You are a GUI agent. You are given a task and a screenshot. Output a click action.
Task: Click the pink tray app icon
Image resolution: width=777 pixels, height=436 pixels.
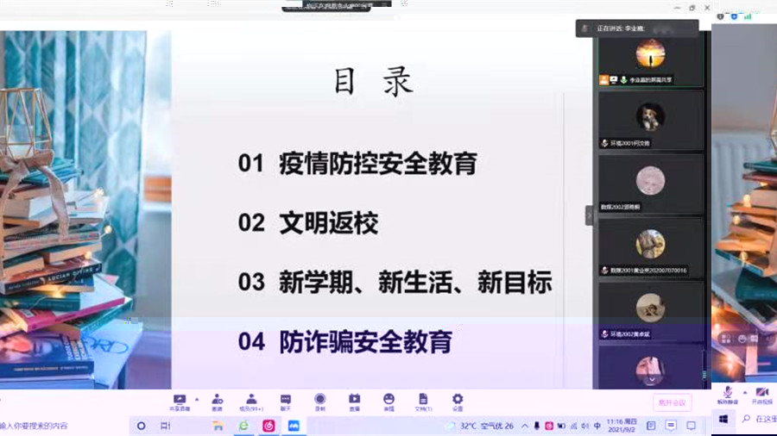[x=549, y=426]
